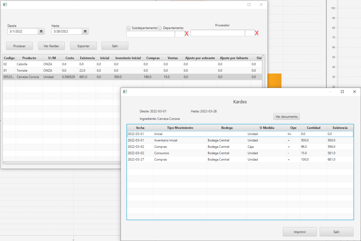Sort Kardex by fecha column header
Image resolution: width=361 pixels, height=241 pixels.
(x=140, y=128)
